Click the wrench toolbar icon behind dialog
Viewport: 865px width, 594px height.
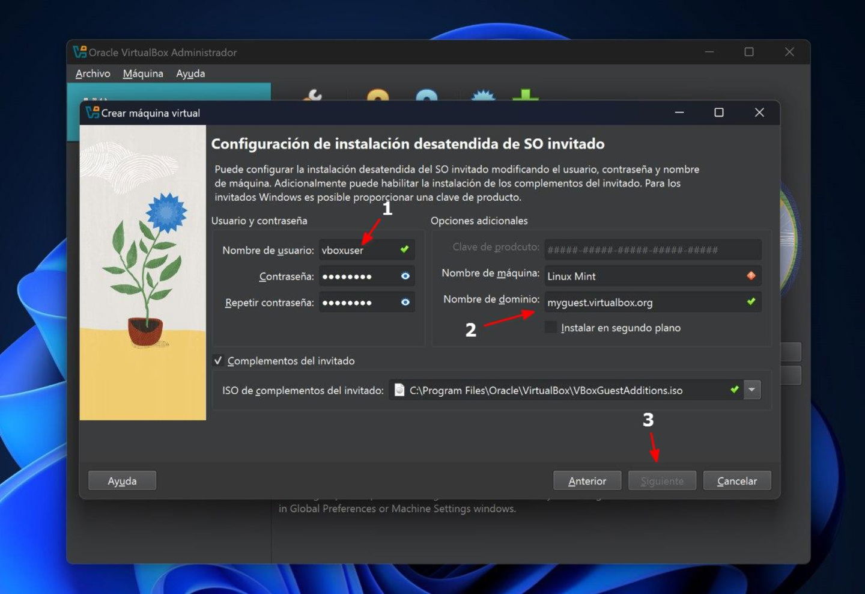pos(313,96)
